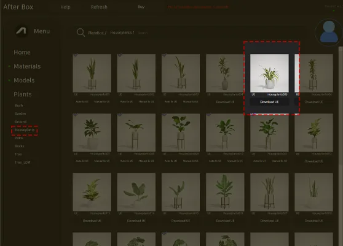Image resolution: width=343 pixels, height=246 pixels.
Task: Open the Houseplants012 thumbnail
Action: [x=313, y=133]
